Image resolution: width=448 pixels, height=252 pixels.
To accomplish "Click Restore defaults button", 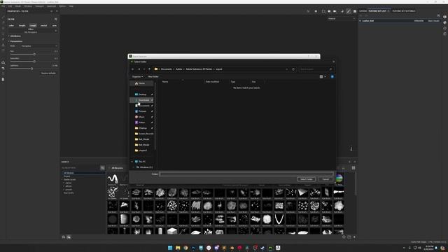I will [x=48, y=73].
